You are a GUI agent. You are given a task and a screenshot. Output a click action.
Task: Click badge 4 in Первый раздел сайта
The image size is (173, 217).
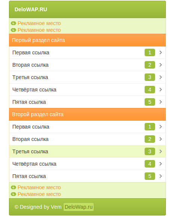[150, 90]
